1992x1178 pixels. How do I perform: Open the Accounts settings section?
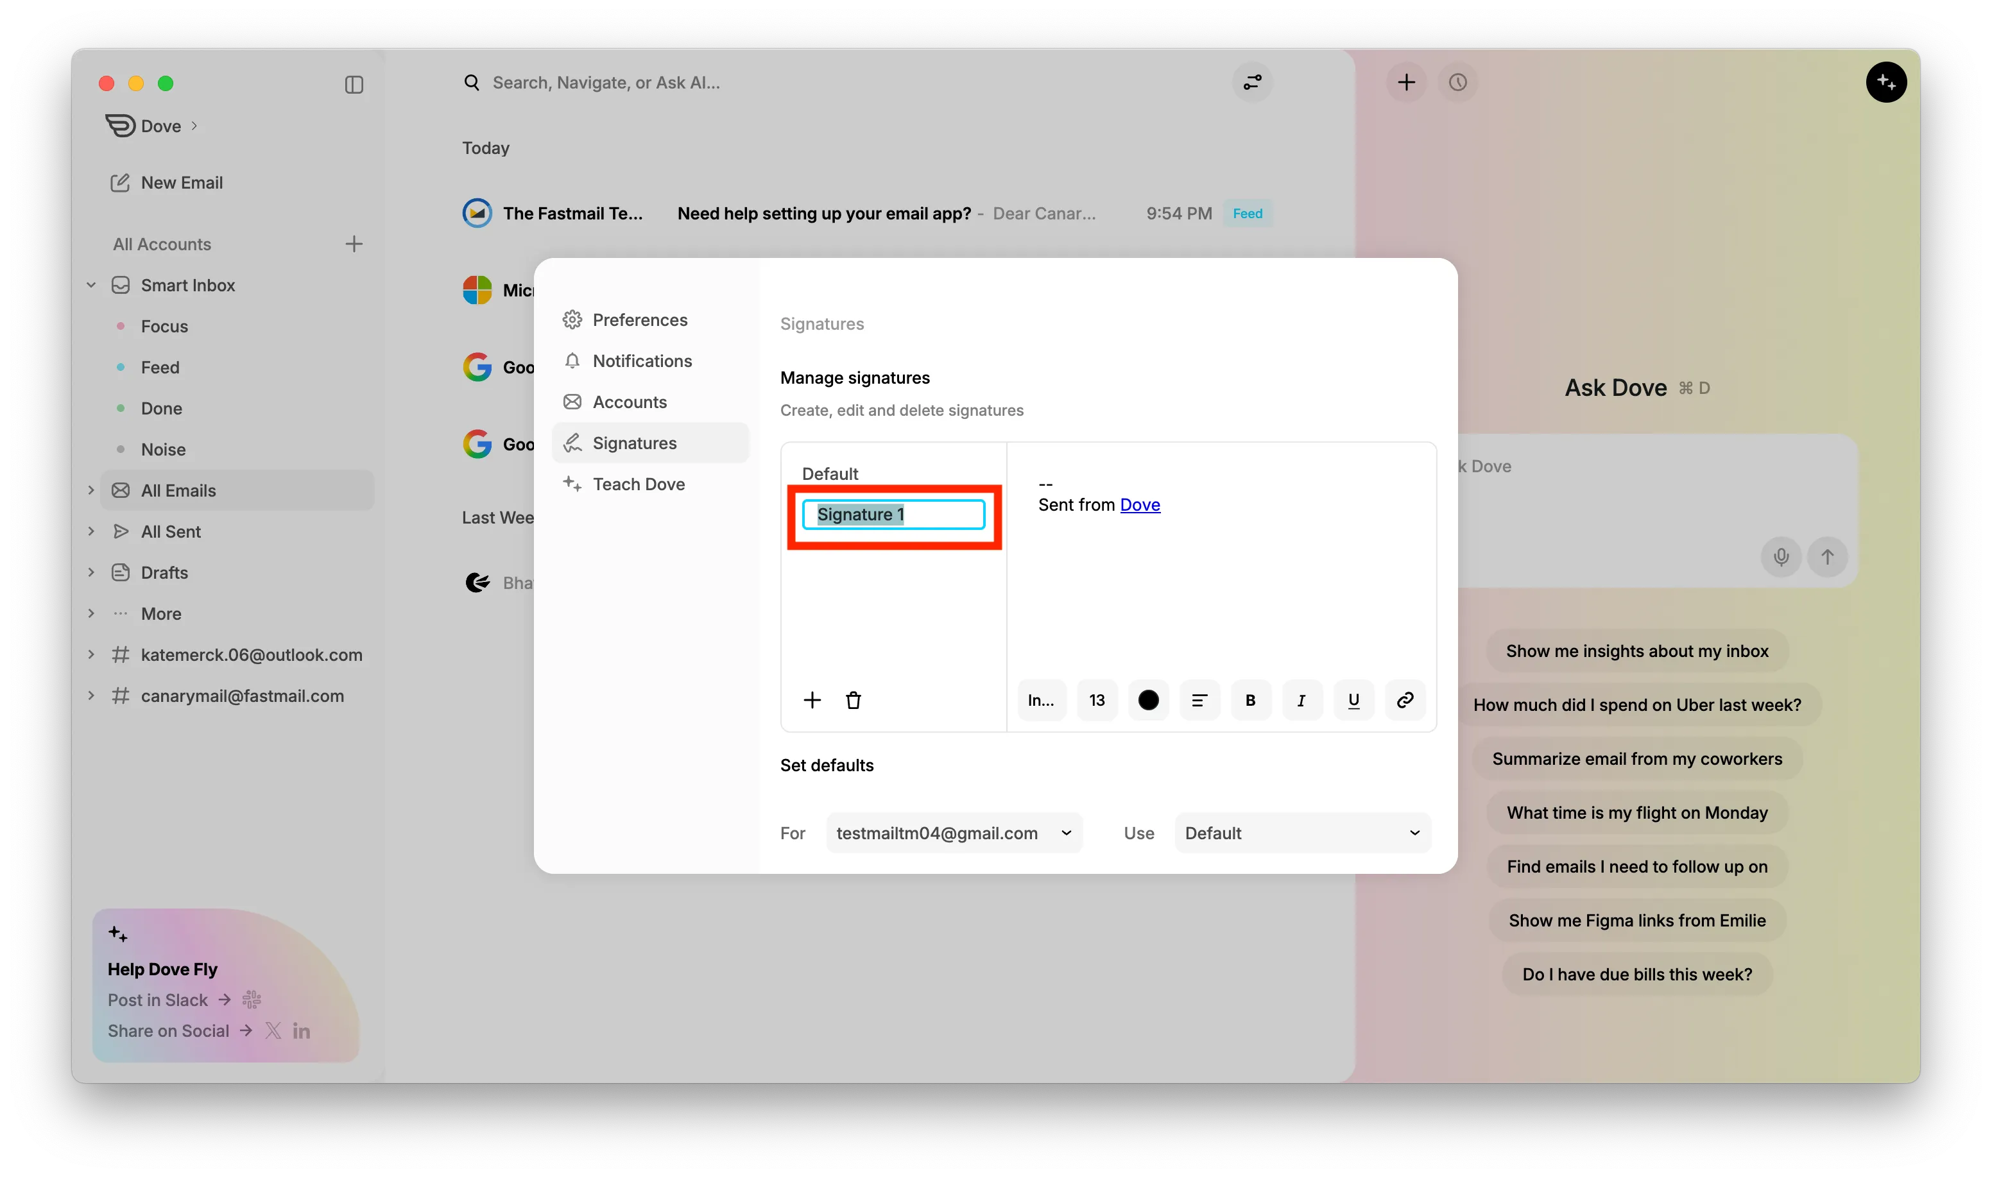coord(629,402)
